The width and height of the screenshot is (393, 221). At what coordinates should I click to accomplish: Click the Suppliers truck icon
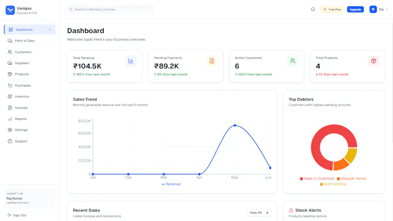tap(10, 63)
